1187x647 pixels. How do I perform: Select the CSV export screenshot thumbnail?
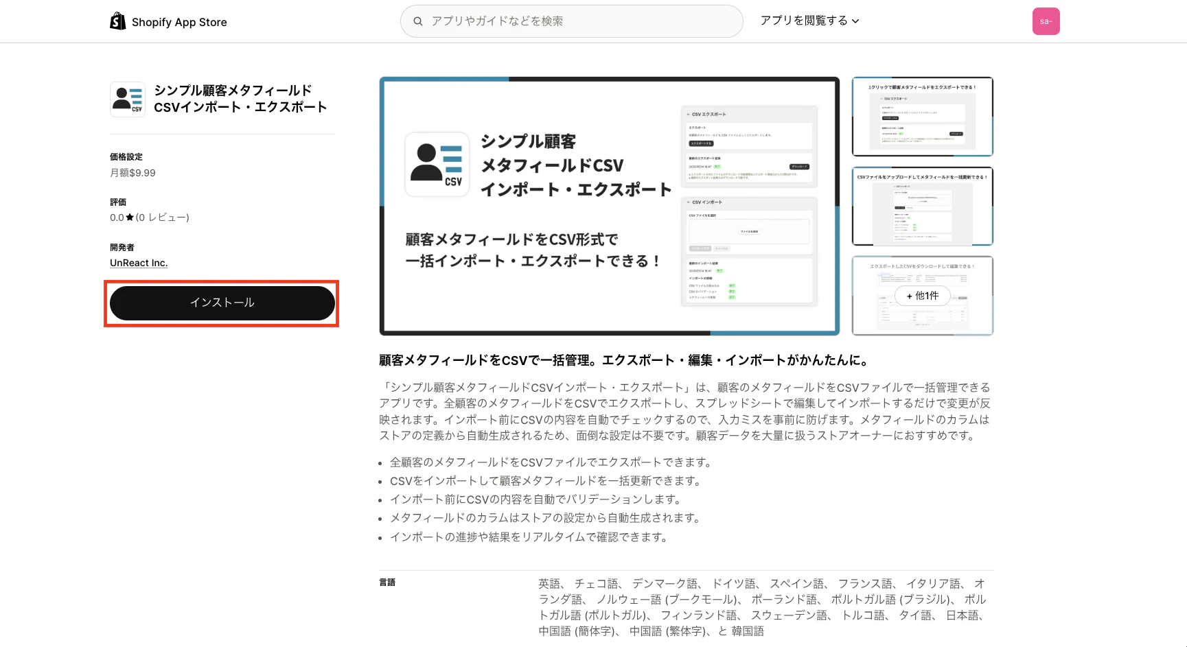[923, 117]
